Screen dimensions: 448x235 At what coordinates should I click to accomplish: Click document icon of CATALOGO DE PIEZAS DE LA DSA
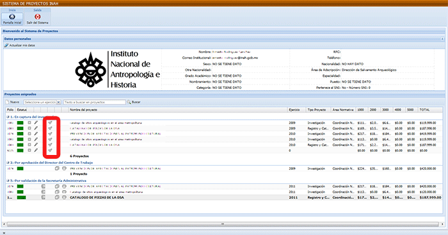[x=43, y=197]
